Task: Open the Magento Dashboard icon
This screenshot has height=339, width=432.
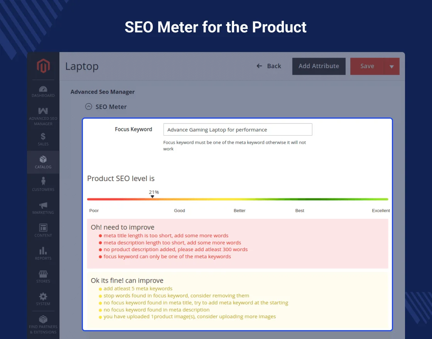Action: tap(43, 89)
